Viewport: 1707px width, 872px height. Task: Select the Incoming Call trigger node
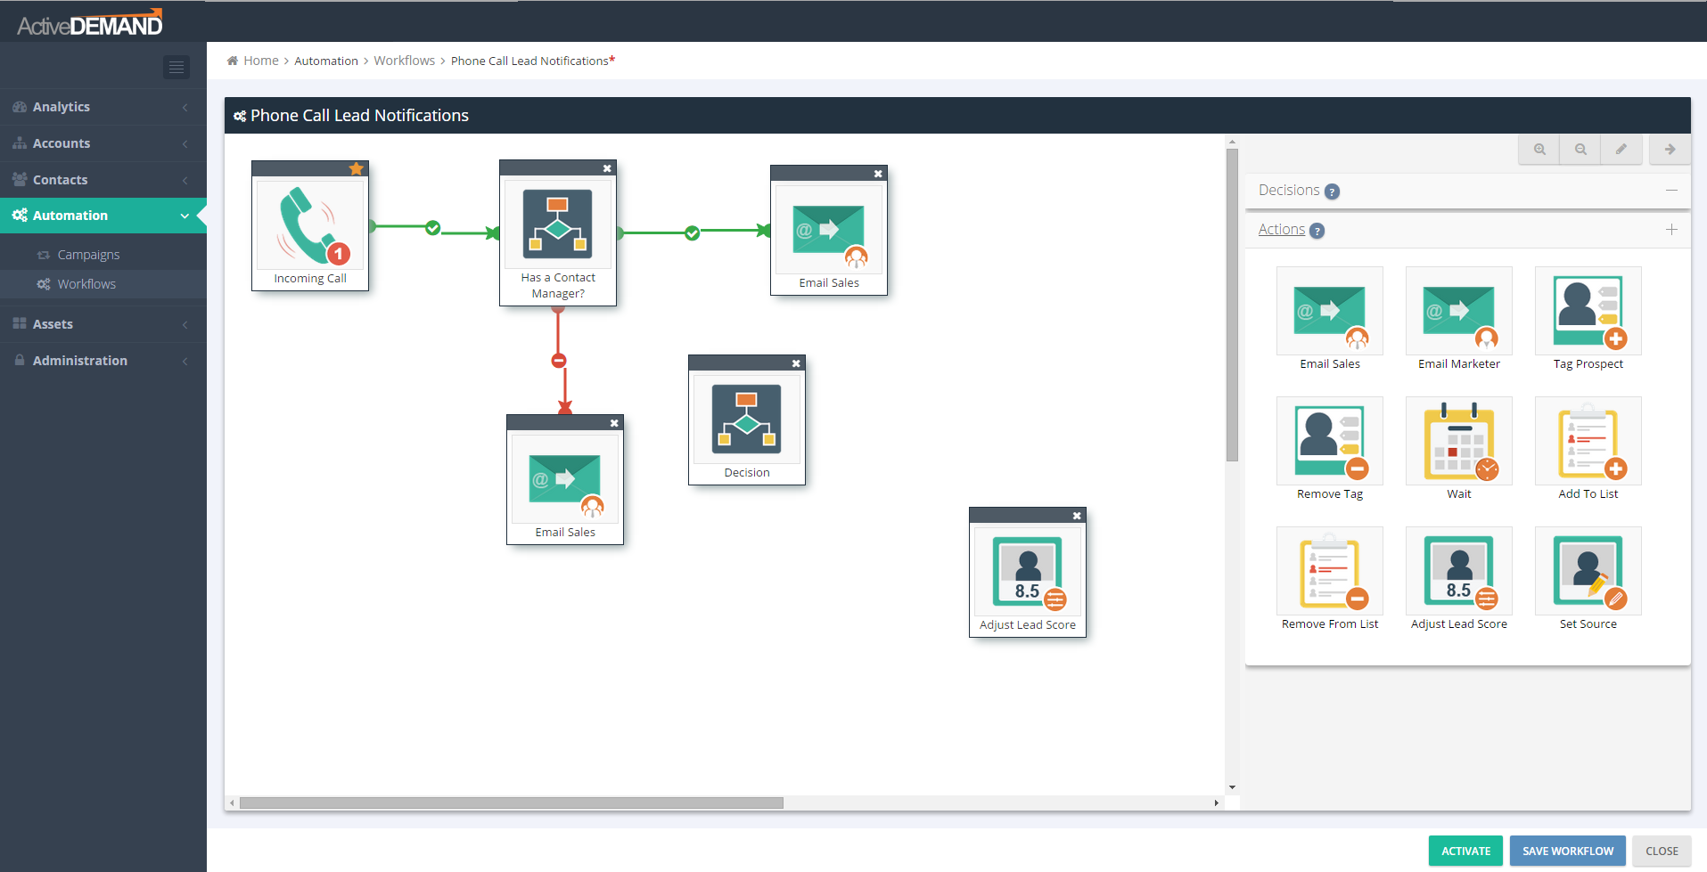(x=310, y=226)
